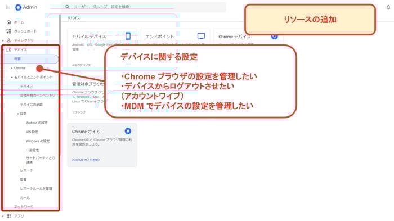Focus the ユーザー、グループ、設定を検索 search field

pyautogui.click(x=144, y=7)
